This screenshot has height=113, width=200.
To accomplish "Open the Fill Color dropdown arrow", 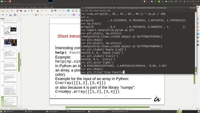I will 17,15.
